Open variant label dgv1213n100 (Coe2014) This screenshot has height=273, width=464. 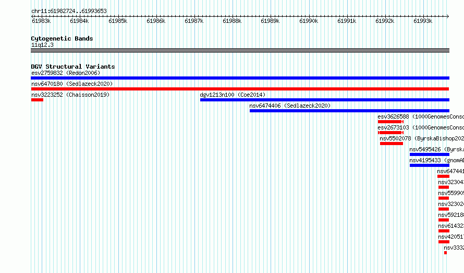pos(233,95)
